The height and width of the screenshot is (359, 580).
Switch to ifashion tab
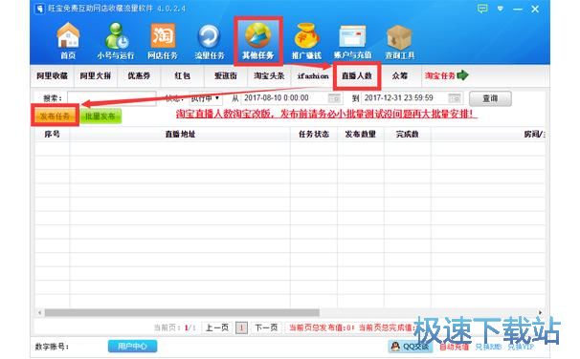pyautogui.click(x=313, y=76)
